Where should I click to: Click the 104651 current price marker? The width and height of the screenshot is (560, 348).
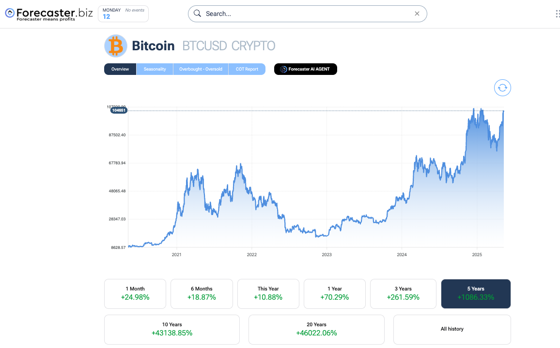point(118,110)
